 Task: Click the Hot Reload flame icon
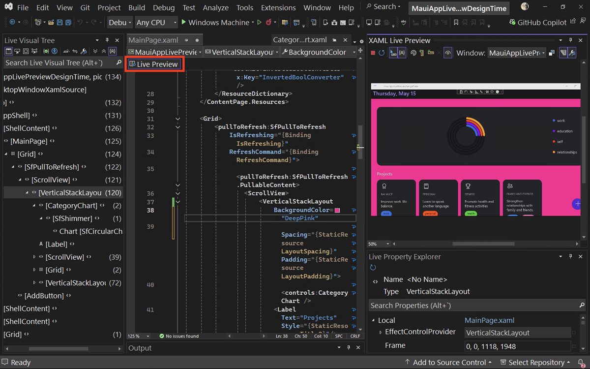coord(269,23)
